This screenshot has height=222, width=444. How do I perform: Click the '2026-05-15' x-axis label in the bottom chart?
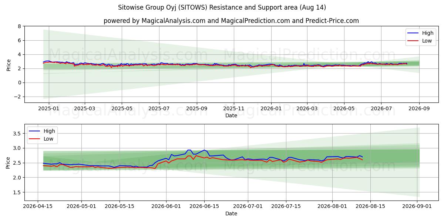click(x=120, y=207)
